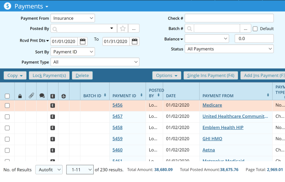
Task: Click the comment bubble column icon
Action: click(x=42, y=96)
